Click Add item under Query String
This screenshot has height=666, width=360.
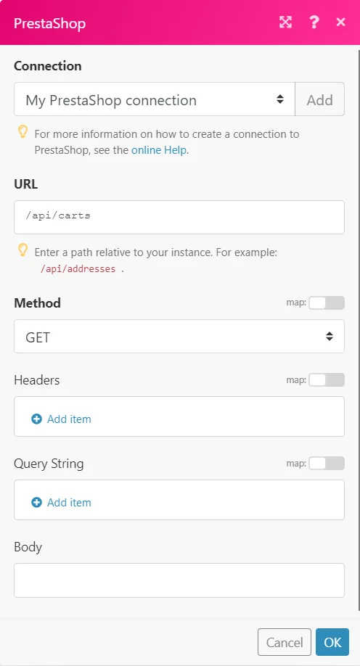point(69,503)
